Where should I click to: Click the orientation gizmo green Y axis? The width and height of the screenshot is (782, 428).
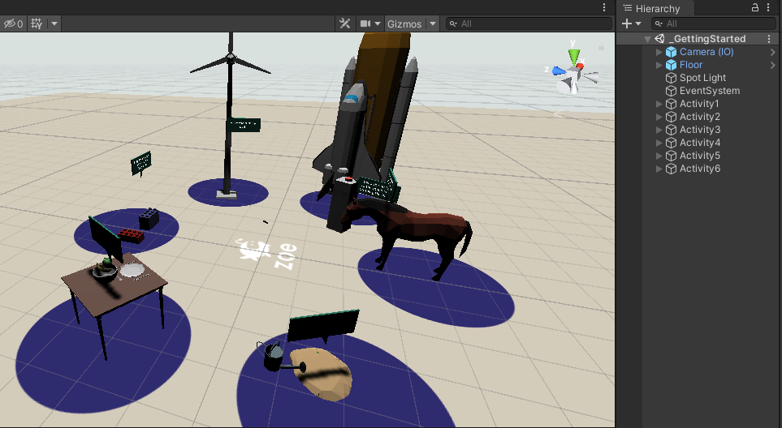pyautogui.click(x=574, y=55)
